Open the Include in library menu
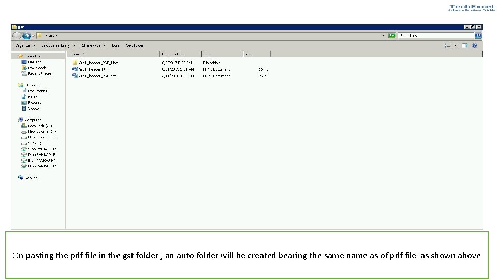 pos(59,45)
